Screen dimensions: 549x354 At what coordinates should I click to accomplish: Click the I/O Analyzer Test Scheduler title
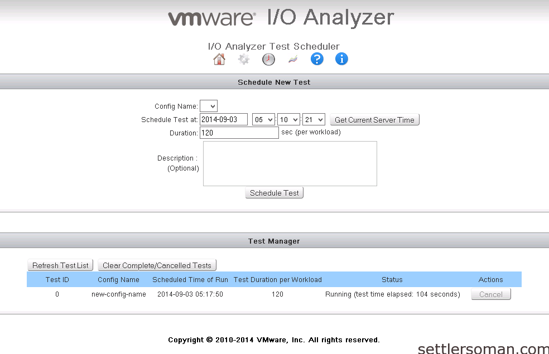tap(274, 46)
